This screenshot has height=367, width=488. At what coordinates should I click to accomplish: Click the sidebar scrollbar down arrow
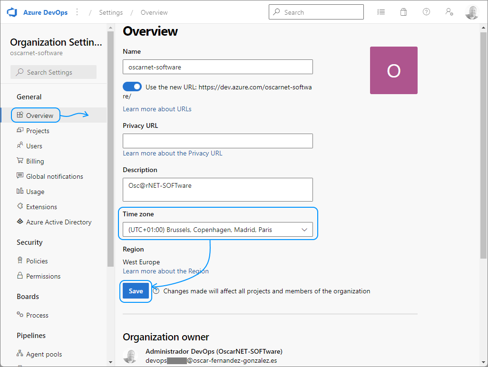click(x=110, y=362)
